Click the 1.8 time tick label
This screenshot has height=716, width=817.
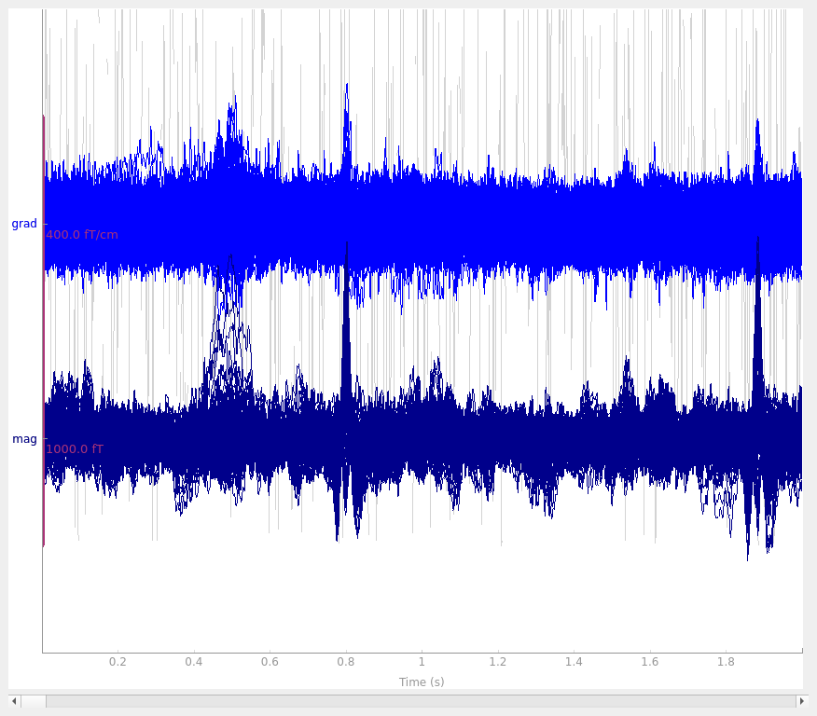coord(726,662)
